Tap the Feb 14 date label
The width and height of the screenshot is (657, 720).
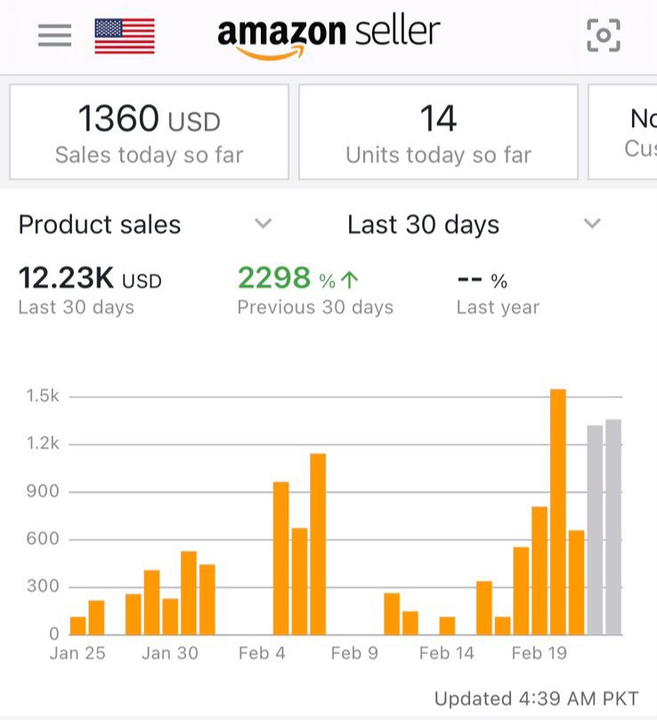[x=447, y=653]
